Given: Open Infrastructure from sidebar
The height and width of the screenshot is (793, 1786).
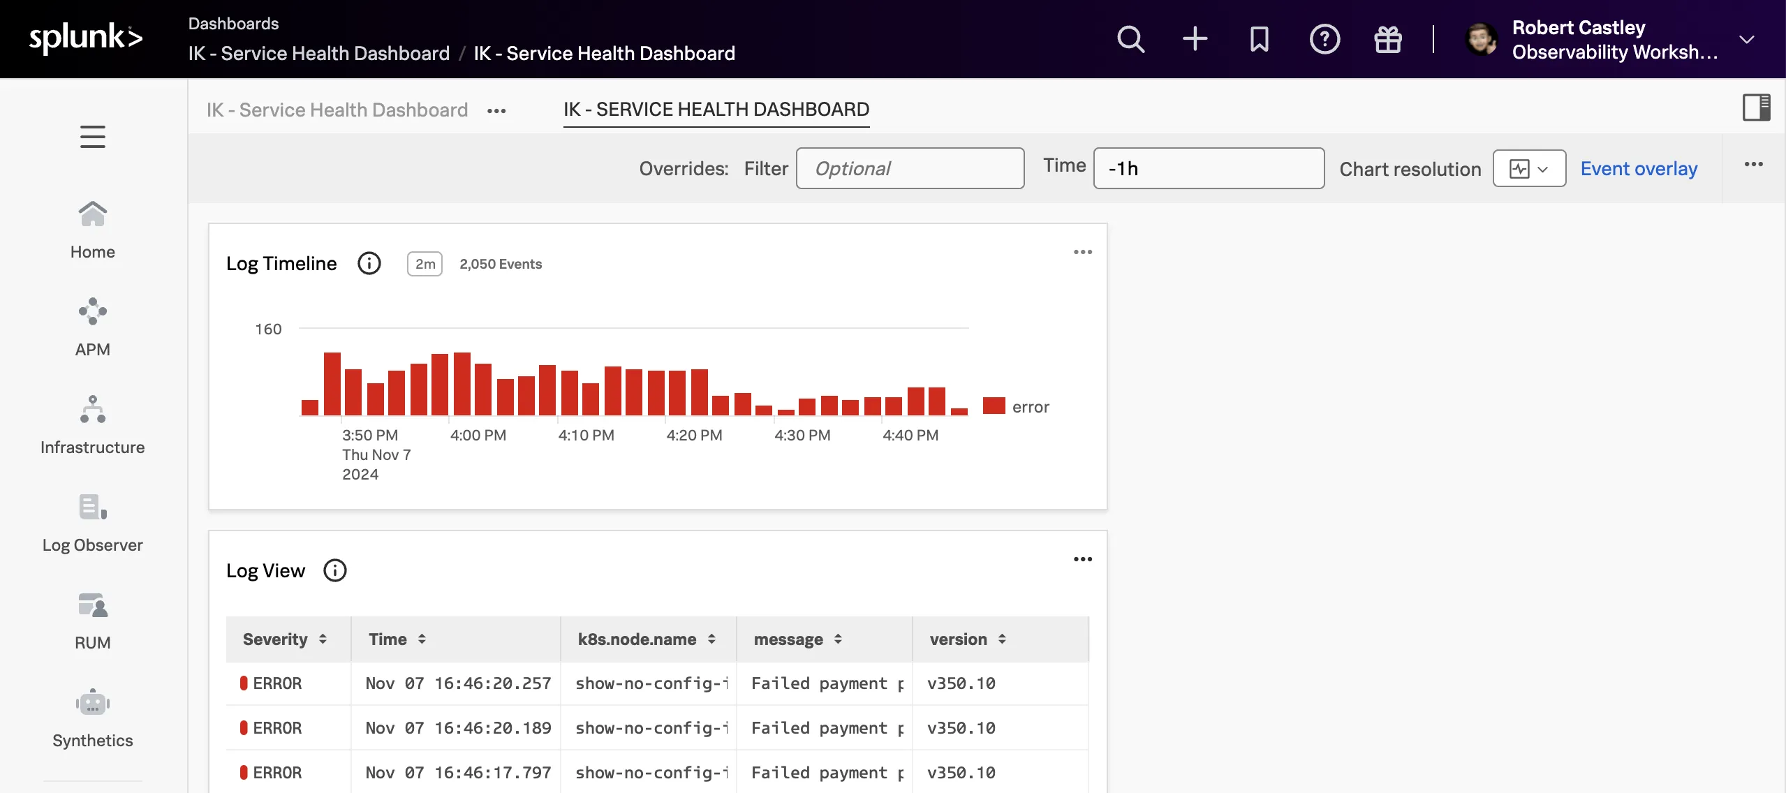Looking at the screenshot, I should pos(92,425).
